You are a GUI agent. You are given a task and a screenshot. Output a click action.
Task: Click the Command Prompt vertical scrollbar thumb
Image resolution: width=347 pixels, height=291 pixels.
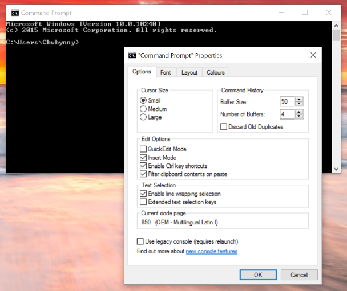click(336, 35)
